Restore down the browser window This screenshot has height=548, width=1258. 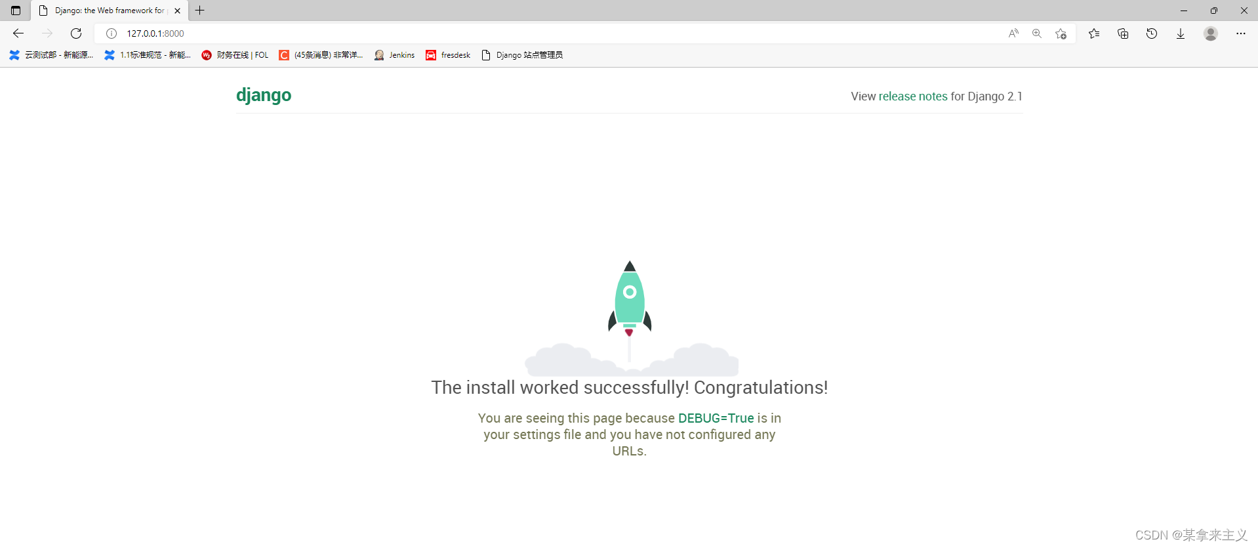1214,11
